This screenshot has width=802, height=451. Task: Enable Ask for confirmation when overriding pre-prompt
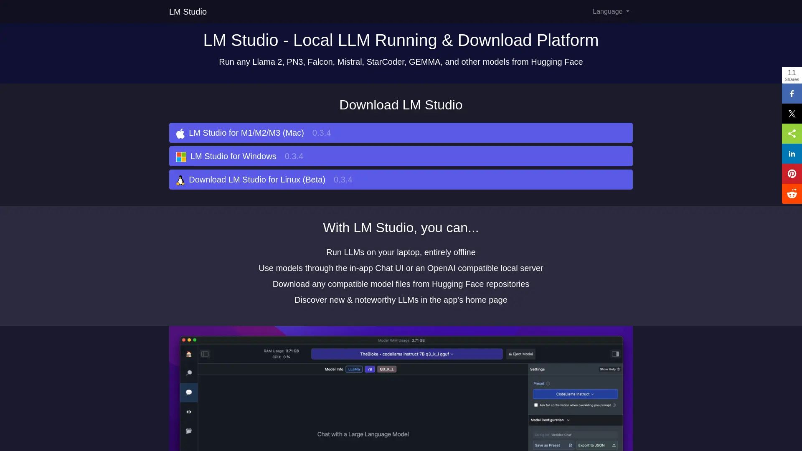pos(536,405)
